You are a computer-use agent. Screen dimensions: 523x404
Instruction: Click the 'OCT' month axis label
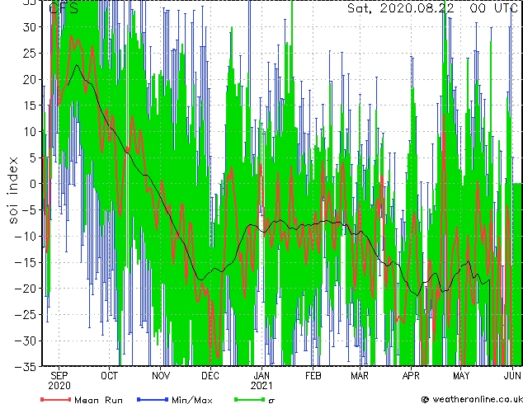click(x=110, y=376)
